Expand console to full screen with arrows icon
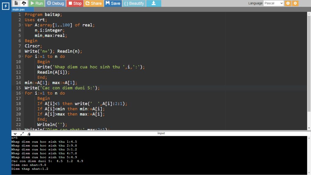Viewport: 311px width, 175px height. [22, 134]
